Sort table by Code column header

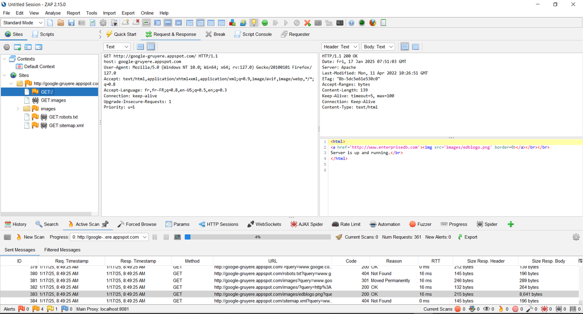point(351,261)
